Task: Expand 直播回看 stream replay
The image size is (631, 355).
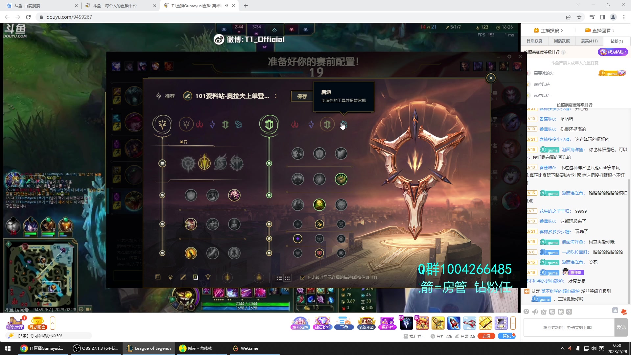Action: [600, 31]
